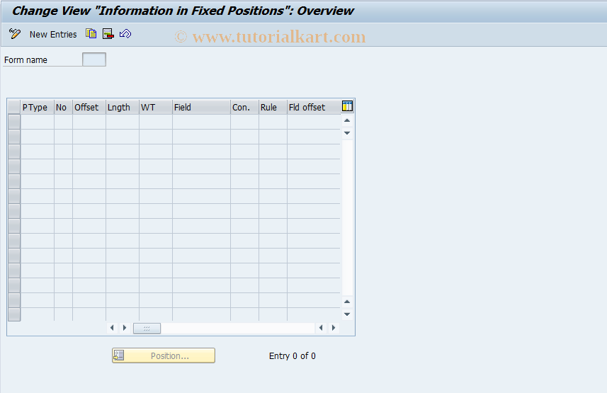Click the Delete row icon
This screenshot has width=607, height=393.
click(x=108, y=34)
